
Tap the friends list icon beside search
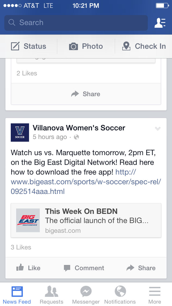tap(160, 23)
